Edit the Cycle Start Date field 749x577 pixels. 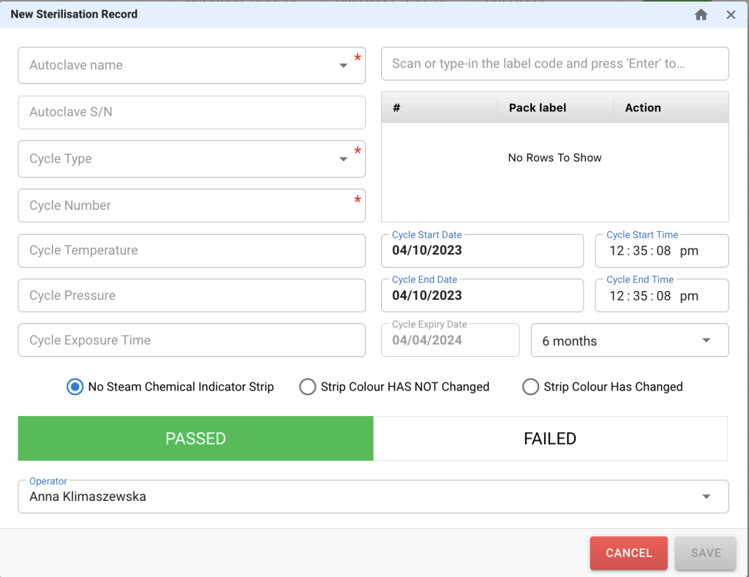[x=482, y=251]
